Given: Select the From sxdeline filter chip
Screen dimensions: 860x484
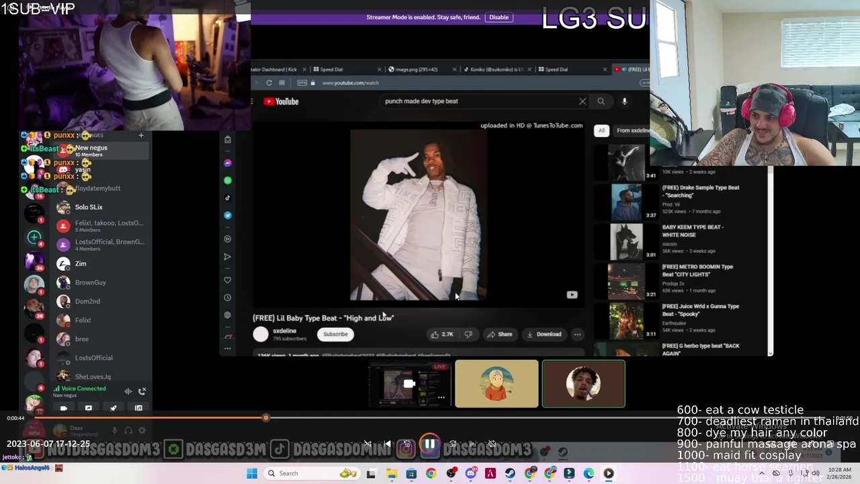Looking at the screenshot, I should pos(632,130).
